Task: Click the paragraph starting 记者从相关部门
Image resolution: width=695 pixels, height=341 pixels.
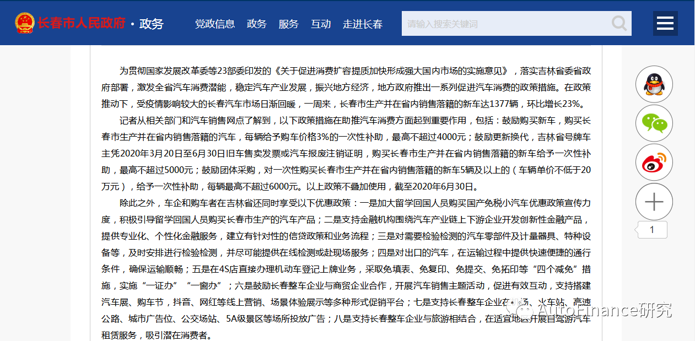Action: [x=346, y=153]
